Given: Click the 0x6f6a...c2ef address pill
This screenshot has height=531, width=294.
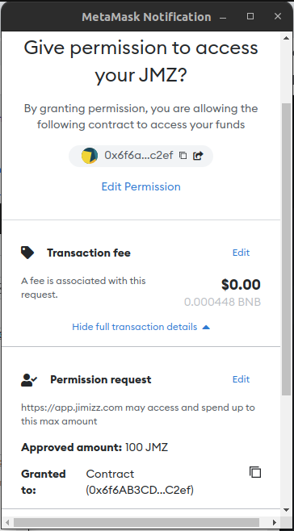Looking at the screenshot, I should click(x=141, y=156).
